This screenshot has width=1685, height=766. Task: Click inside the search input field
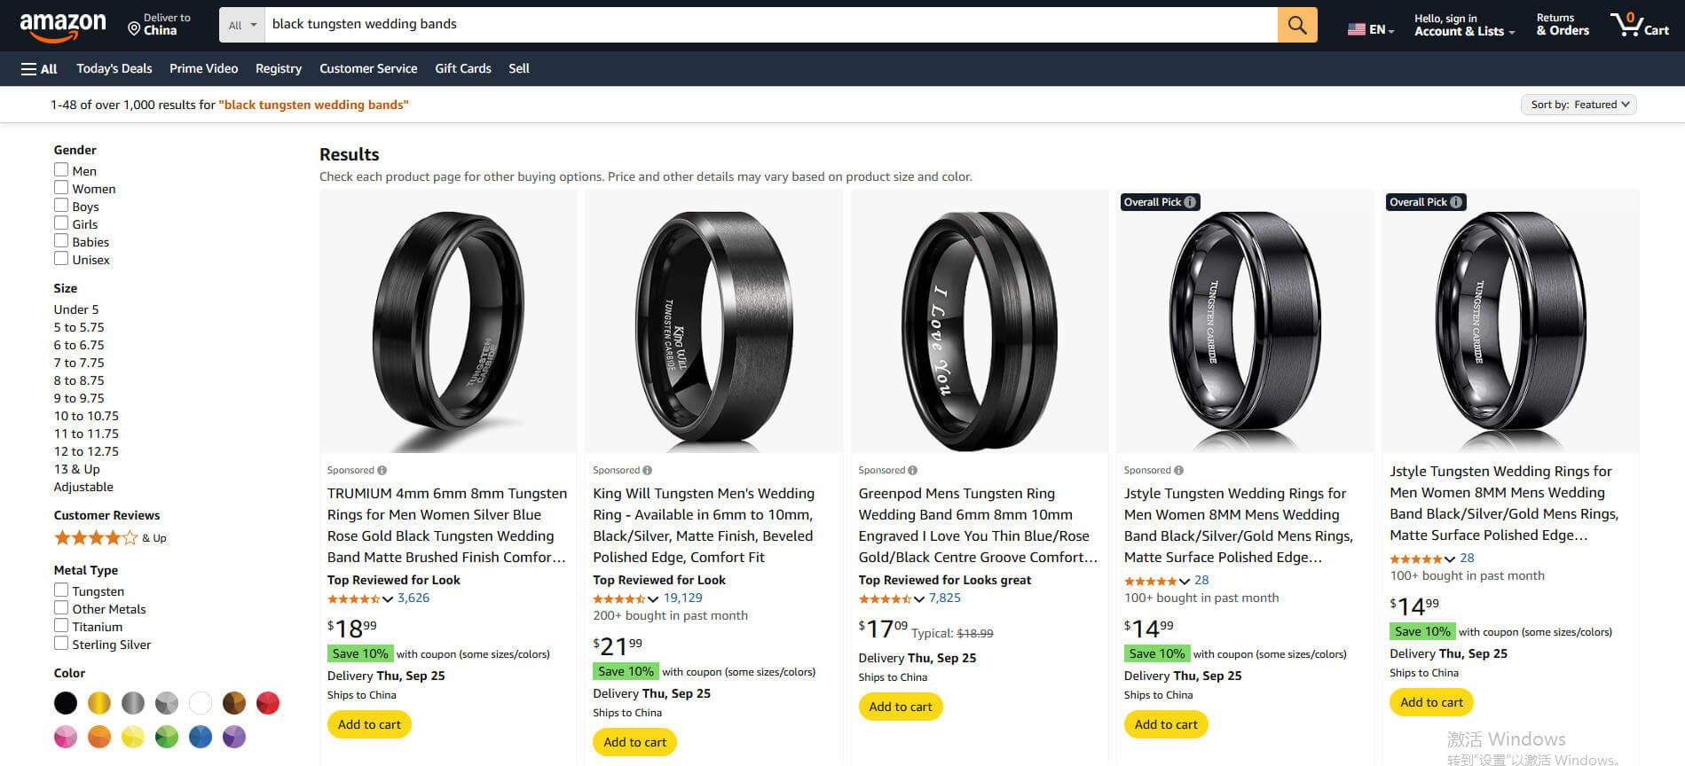click(710, 24)
